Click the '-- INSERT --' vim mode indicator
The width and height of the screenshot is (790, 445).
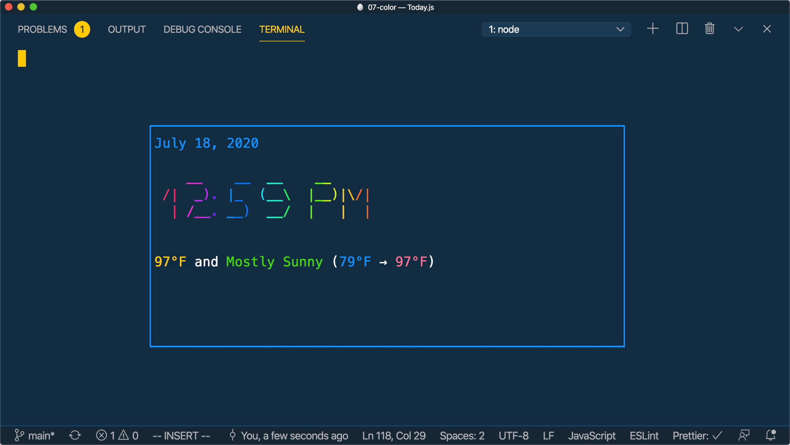tap(181, 435)
